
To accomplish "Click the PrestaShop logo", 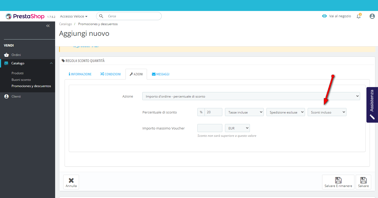I will [25, 16].
